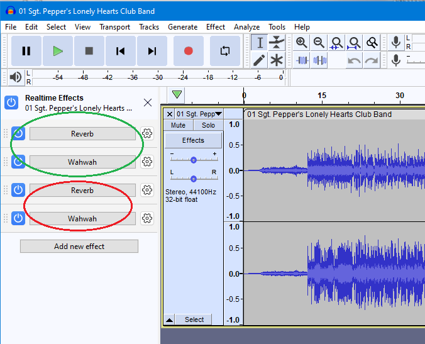The width and height of the screenshot is (425, 344).
Task: Select the Multi-tool asterisk icon
Action: click(277, 60)
